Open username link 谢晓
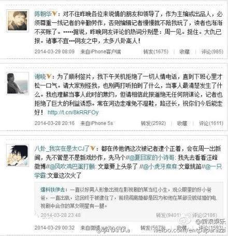Screen dimensions: 228x236 click(x=40, y=76)
